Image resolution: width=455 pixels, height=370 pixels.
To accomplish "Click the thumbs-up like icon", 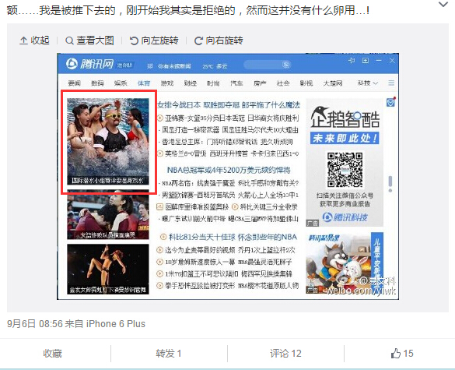I will point(396,354).
